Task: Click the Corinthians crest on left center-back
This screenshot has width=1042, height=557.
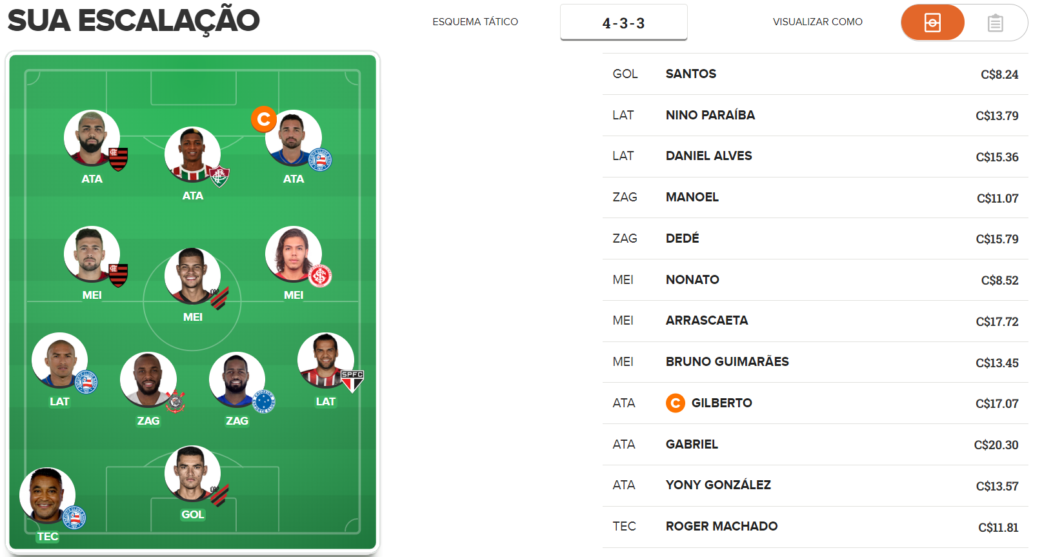Action: pos(175,401)
